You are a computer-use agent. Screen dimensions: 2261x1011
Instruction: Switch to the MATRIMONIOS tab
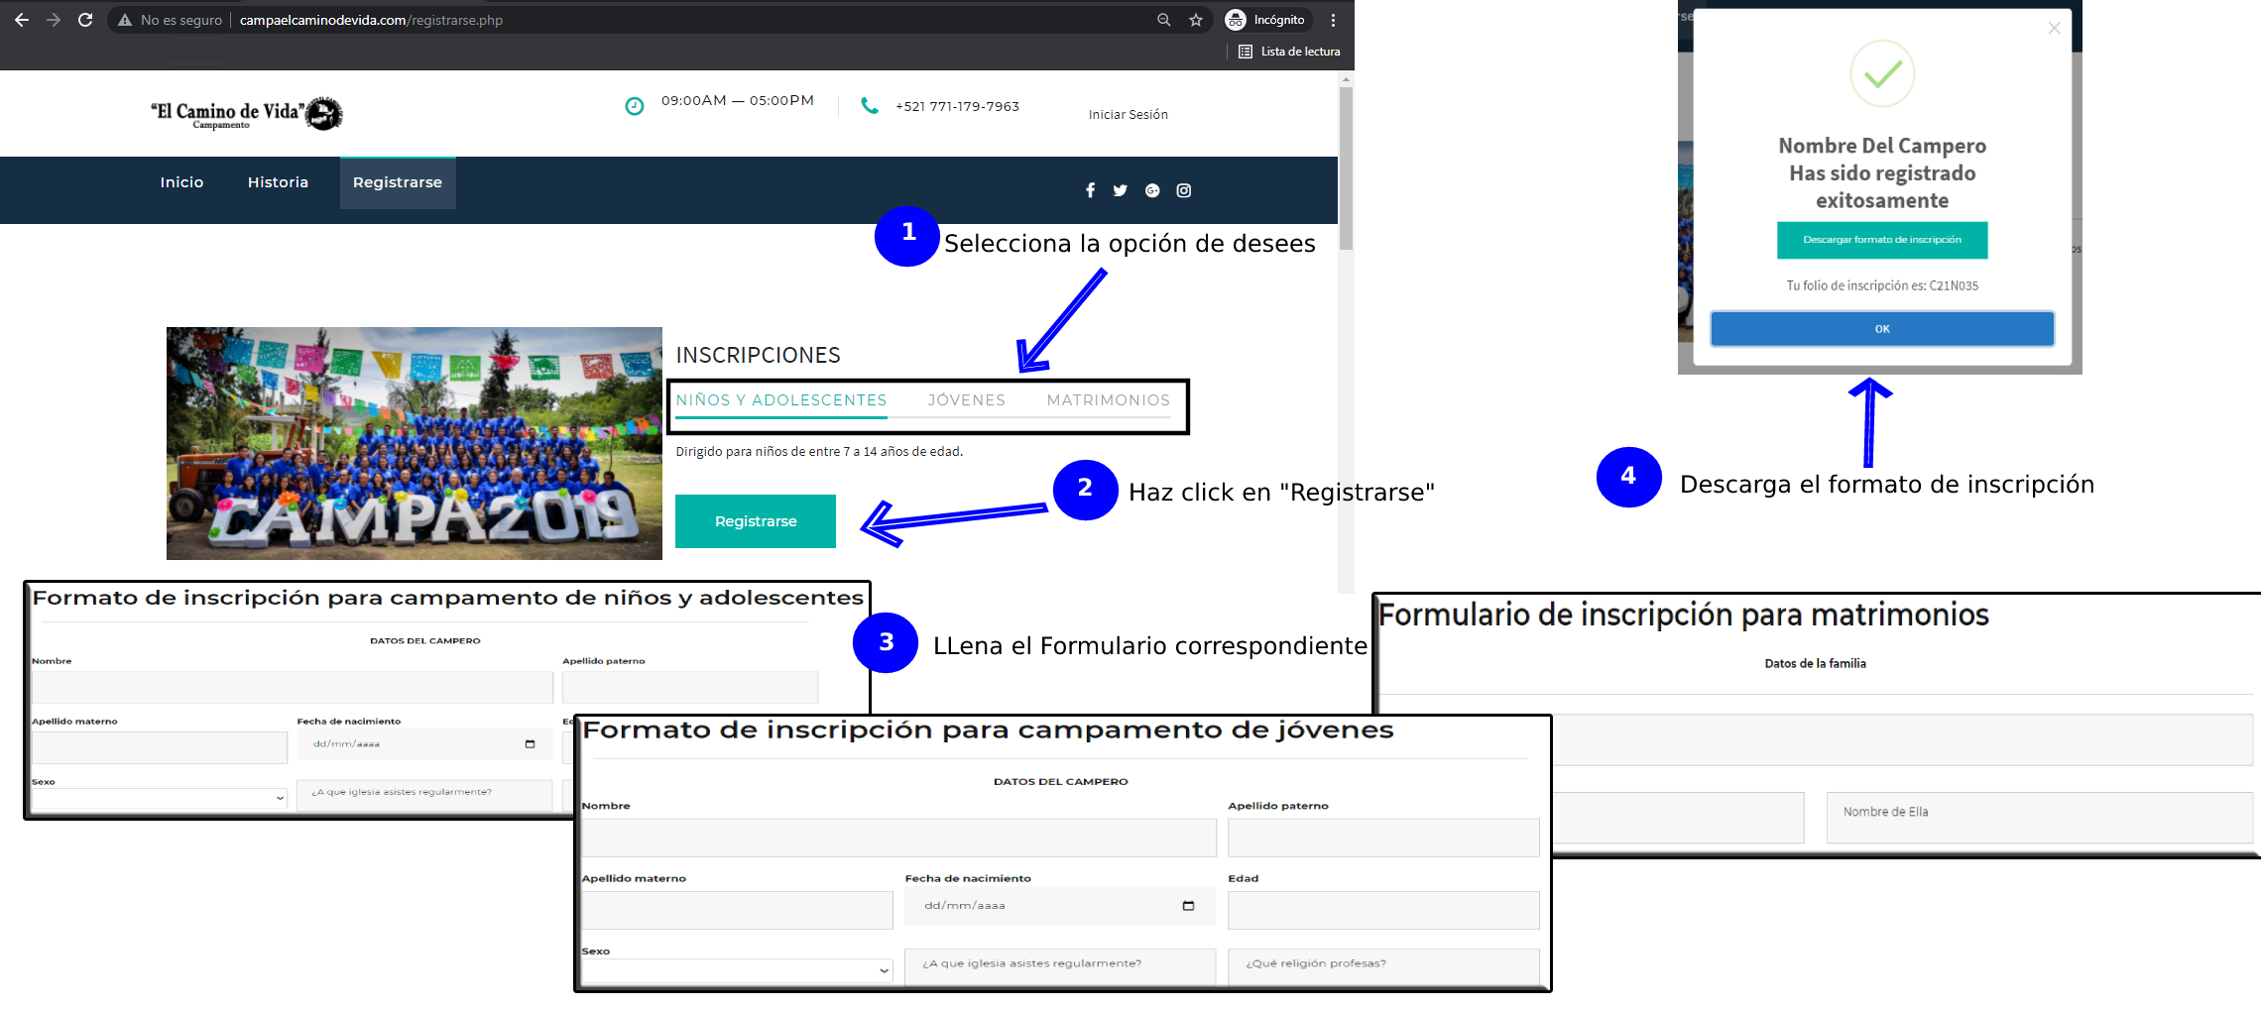[x=1108, y=400]
